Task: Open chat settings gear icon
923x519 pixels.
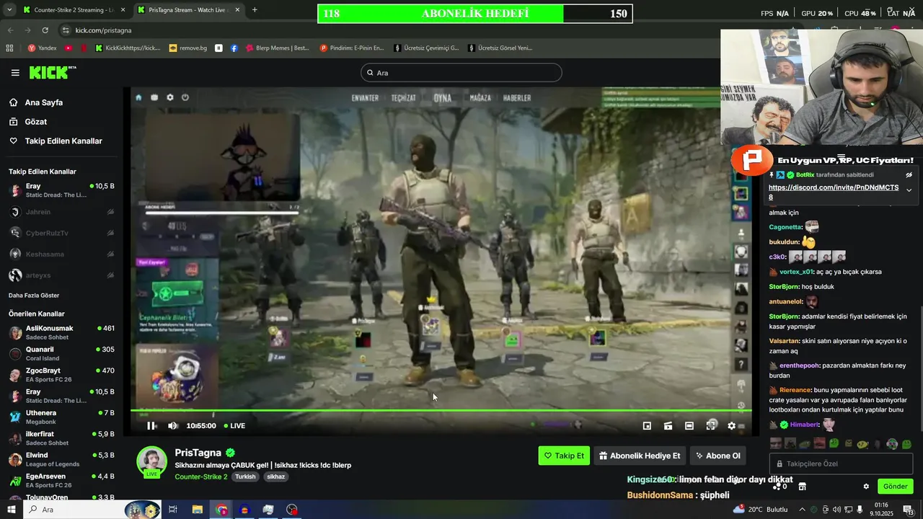Action: click(866, 487)
